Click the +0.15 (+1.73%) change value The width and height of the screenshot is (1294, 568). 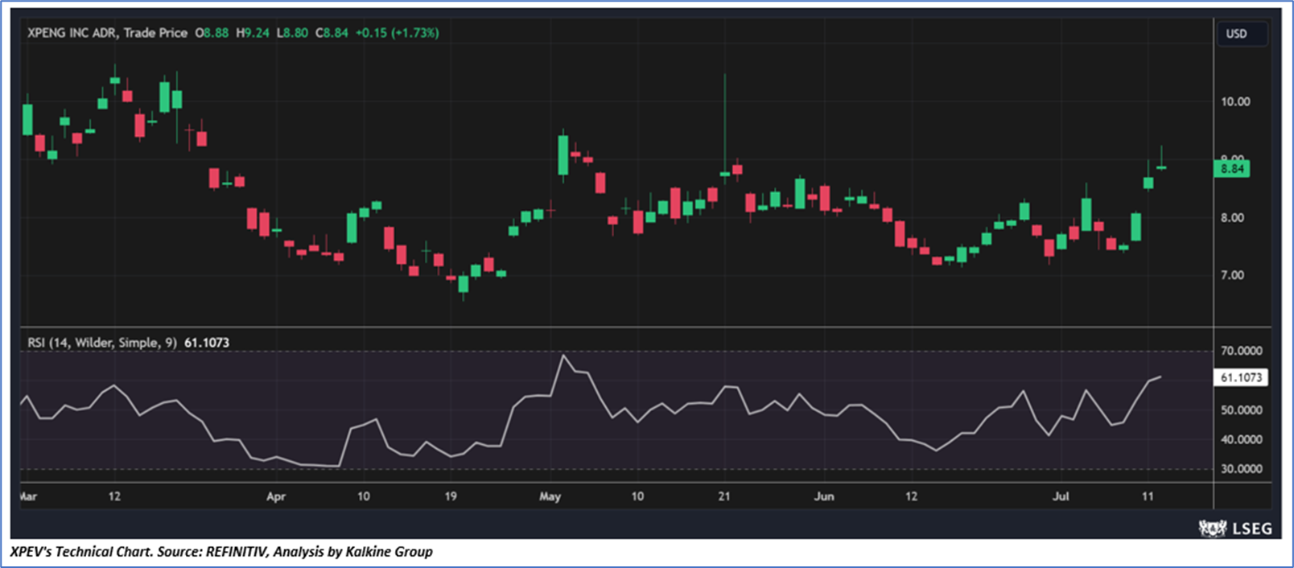click(397, 33)
